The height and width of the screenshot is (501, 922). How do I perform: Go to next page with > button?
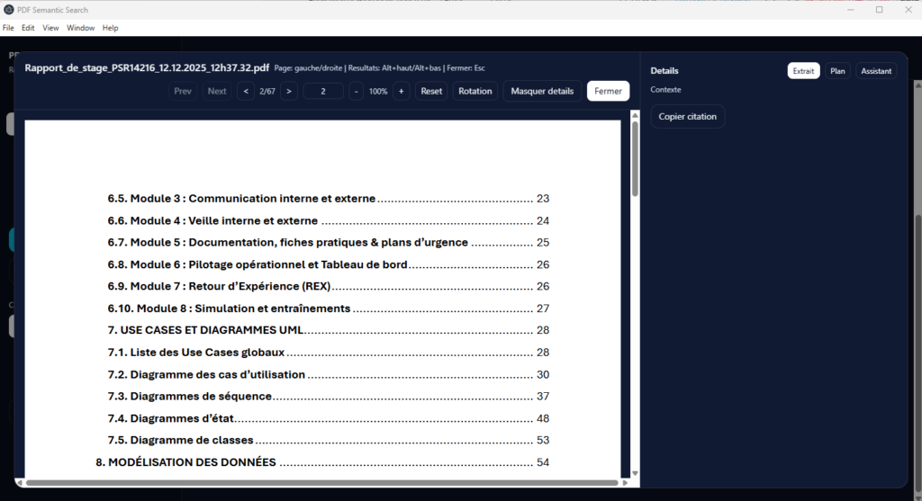288,91
